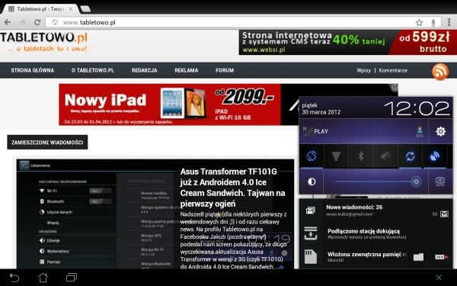This screenshot has height=286, width=457.
Task: Tap the Android home button
Action: click(x=43, y=278)
